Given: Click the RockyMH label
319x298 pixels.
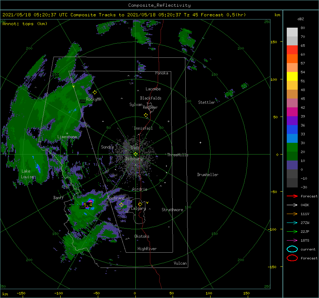Looking at the screenshot, I should [x=94, y=99].
